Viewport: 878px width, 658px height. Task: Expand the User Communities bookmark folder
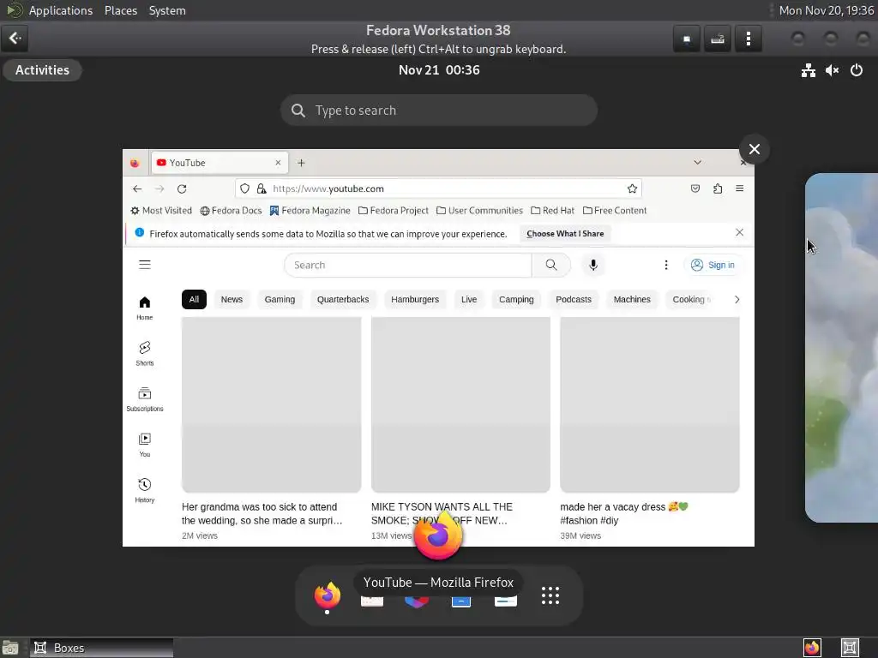479,211
